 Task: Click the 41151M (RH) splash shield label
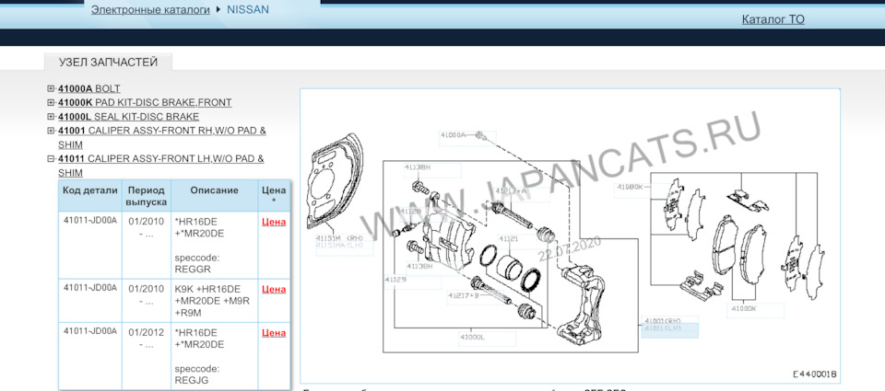pyautogui.click(x=339, y=237)
